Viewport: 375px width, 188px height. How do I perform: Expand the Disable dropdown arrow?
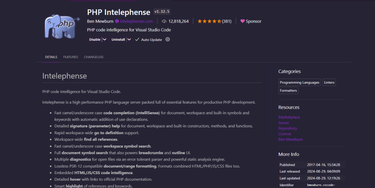(x=105, y=40)
